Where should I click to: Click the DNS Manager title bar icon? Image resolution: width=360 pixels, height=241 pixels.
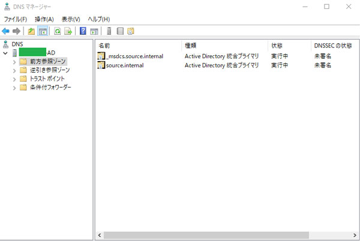tap(7, 7)
